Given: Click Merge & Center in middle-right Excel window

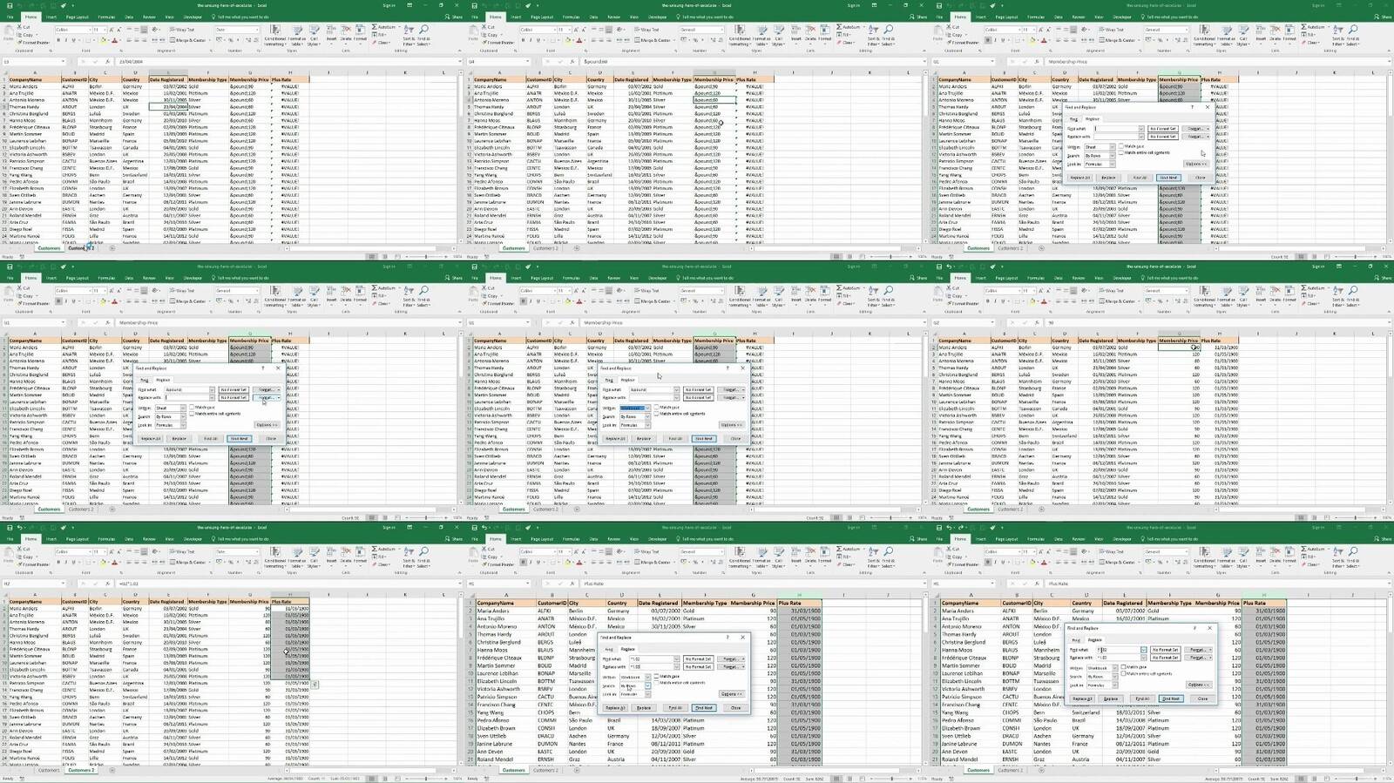Looking at the screenshot, I should point(1119,301).
